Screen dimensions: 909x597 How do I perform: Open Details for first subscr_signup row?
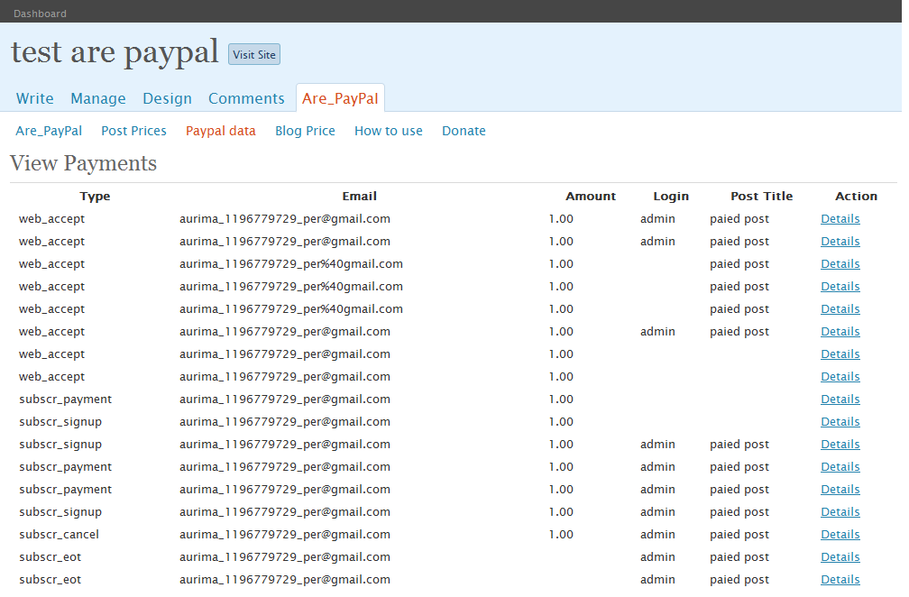point(840,423)
